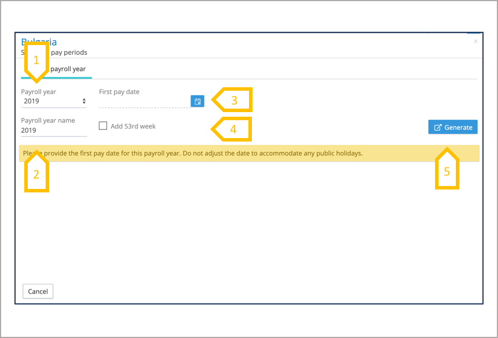Close the dialog with the X icon
Image resolution: width=498 pixels, height=338 pixels.
(475, 42)
